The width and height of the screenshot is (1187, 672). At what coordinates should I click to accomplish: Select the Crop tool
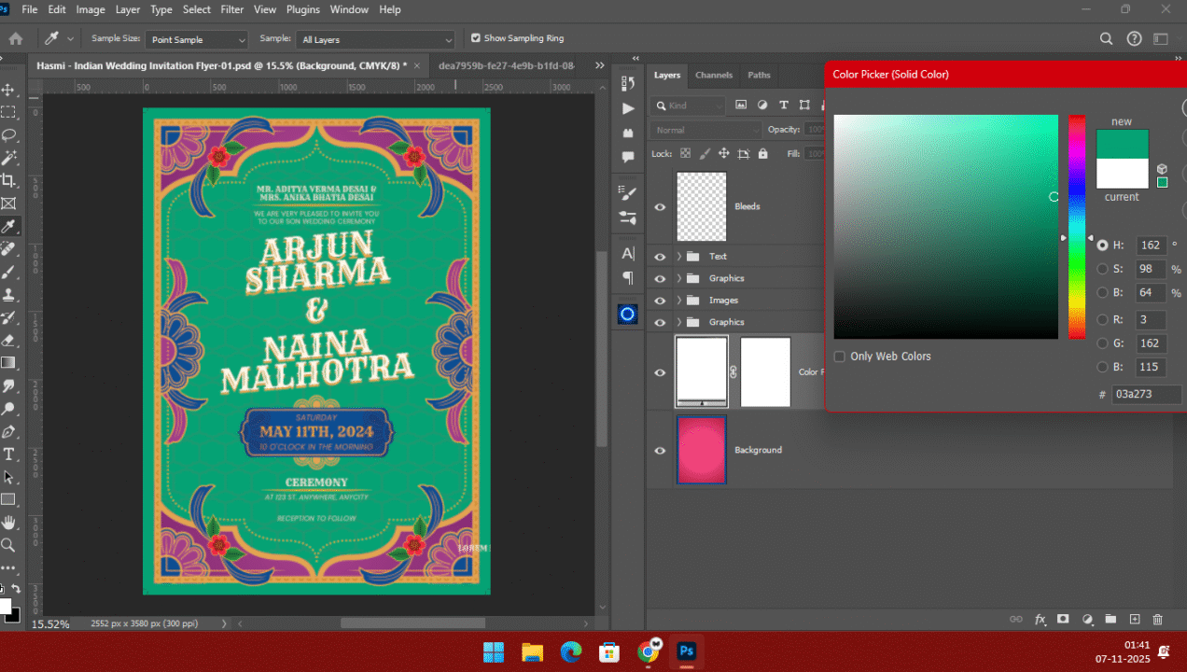click(8, 180)
